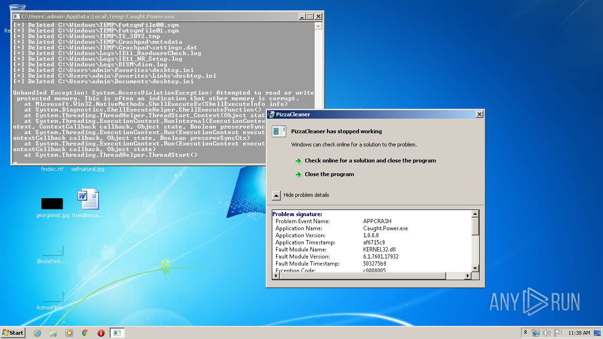Click up arrow of problem details scrollbar
Viewport: 603px width, 339px height.
coord(475,214)
